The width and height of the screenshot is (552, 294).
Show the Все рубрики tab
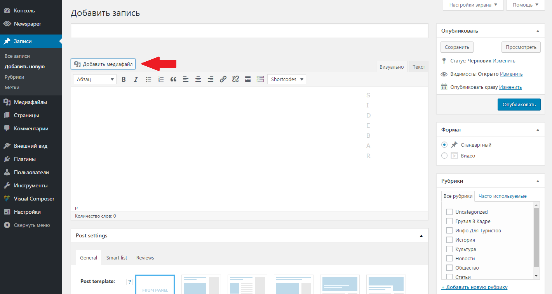(458, 196)
